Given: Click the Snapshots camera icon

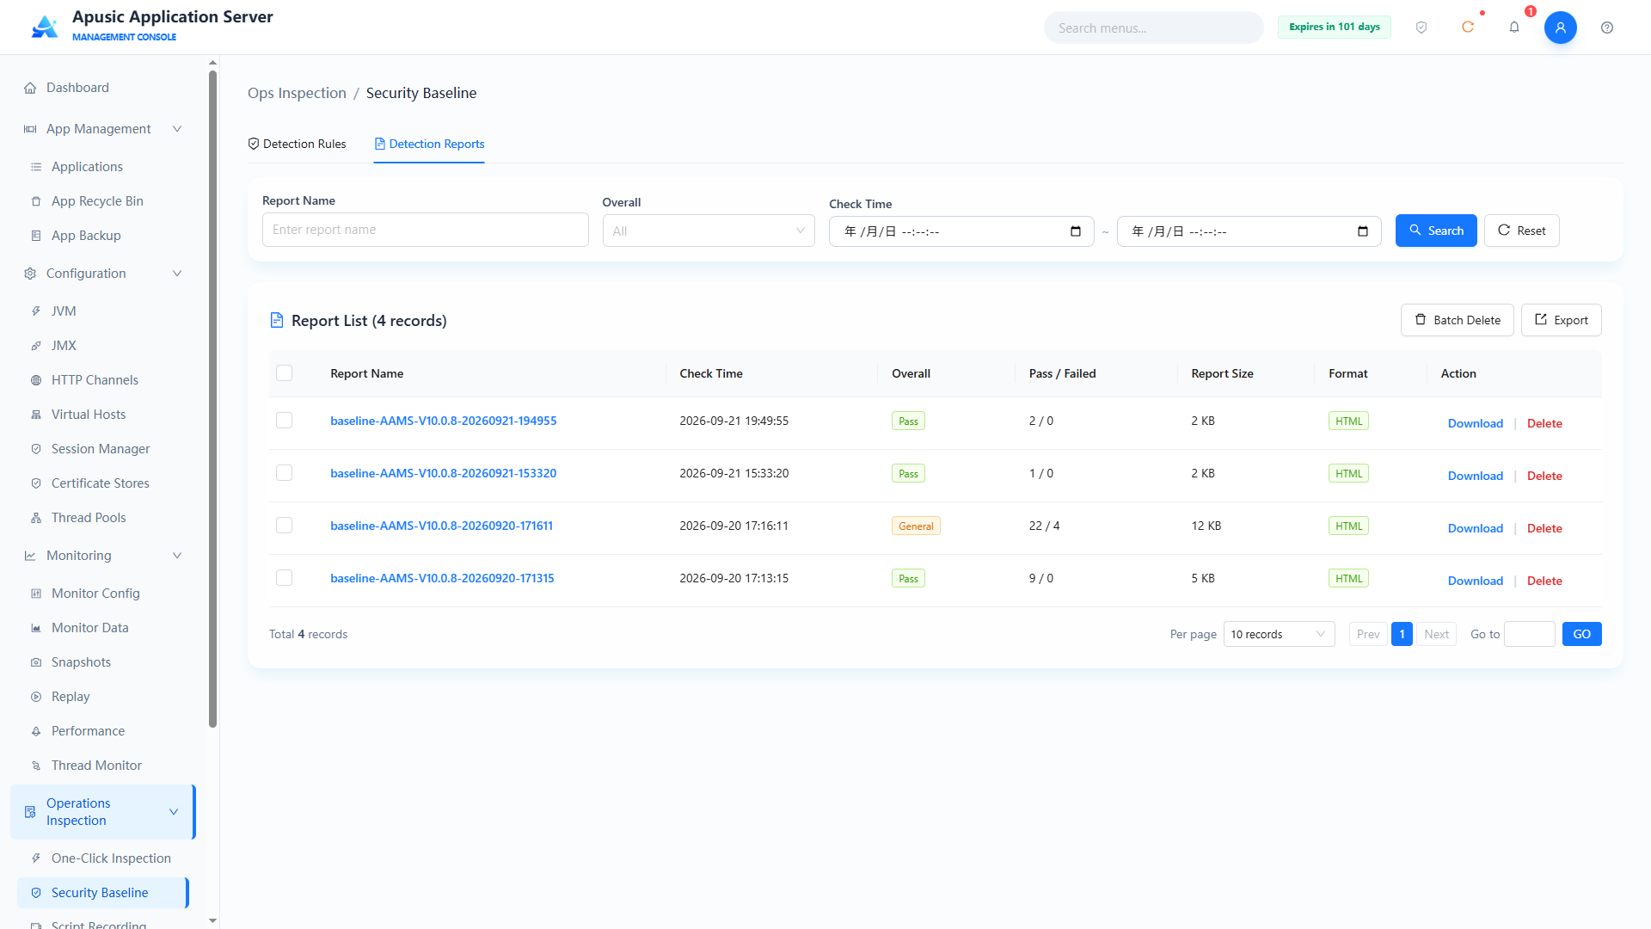Looking at the screenshot, I should [x=36, y=662].
